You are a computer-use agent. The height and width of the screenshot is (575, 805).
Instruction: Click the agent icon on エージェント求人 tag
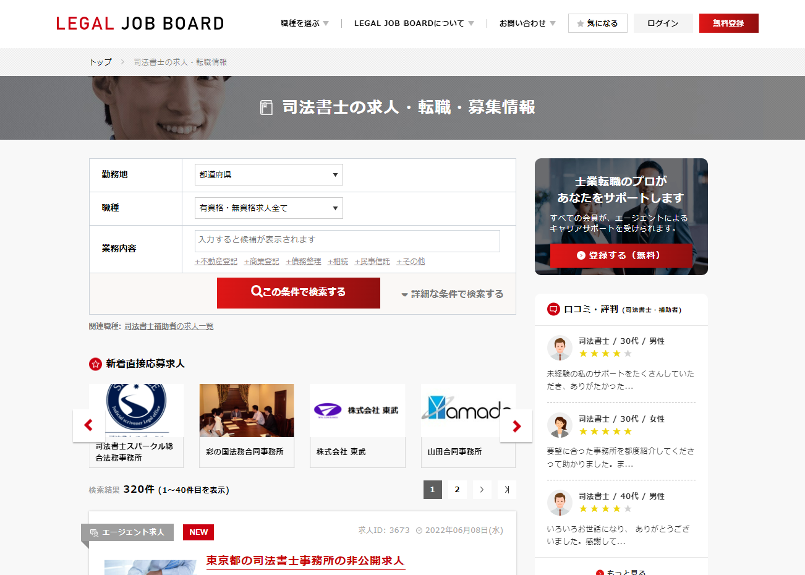point(94,532)
